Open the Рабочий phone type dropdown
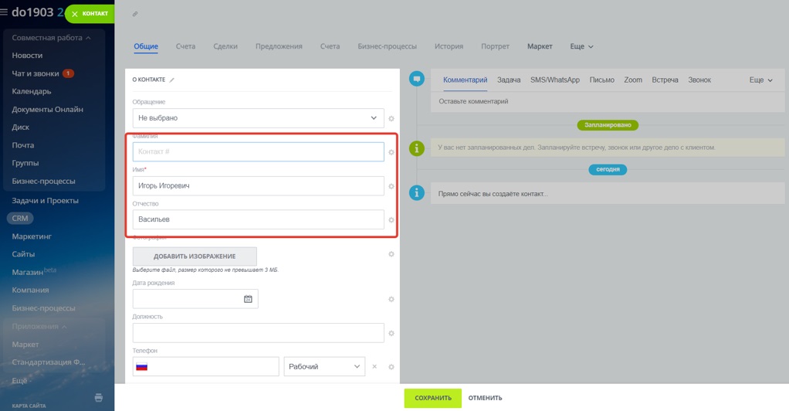Image resolution: width=789 pixels, height=411 pixels. click(x=324, y=367)
